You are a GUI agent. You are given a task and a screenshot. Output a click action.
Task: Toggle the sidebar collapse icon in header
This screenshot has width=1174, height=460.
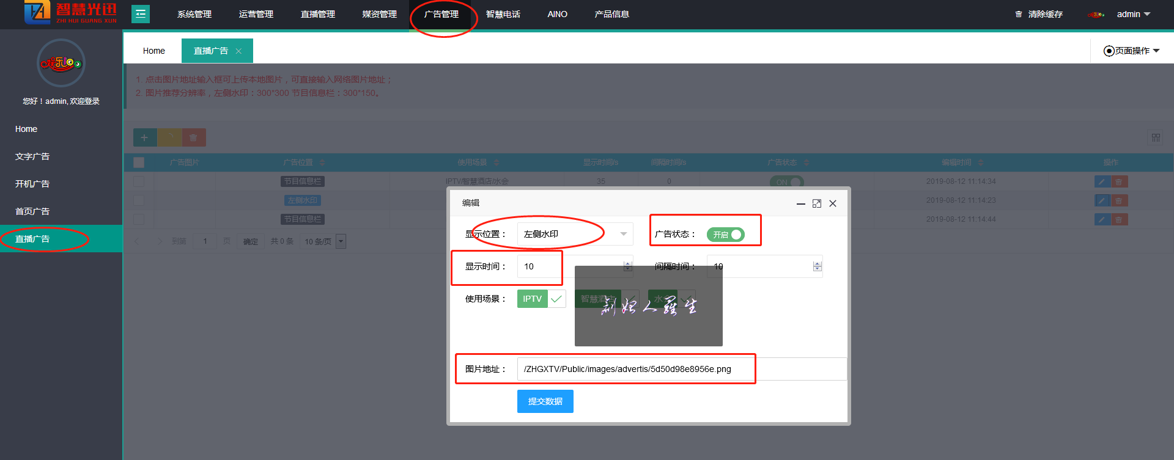141,14
